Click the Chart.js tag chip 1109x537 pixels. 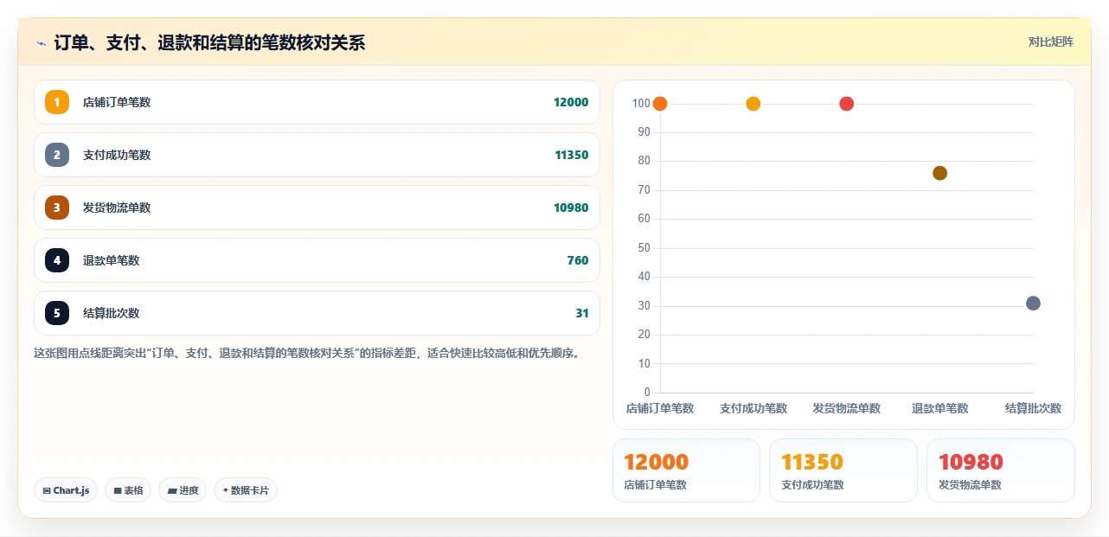67,490
